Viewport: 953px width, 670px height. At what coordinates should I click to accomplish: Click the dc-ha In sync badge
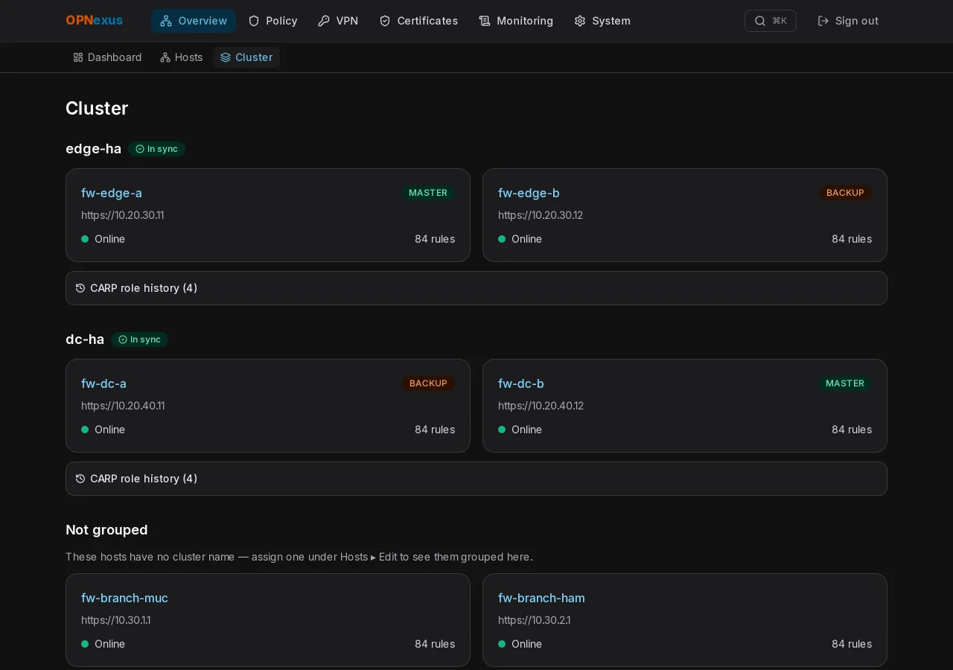click(140, 339)
